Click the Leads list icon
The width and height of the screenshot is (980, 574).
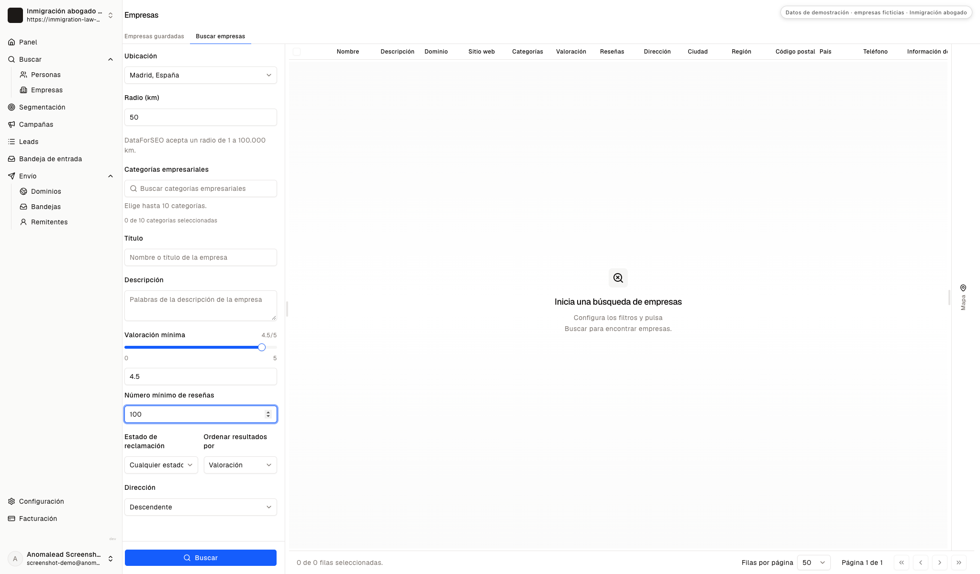tap(11, 142)
